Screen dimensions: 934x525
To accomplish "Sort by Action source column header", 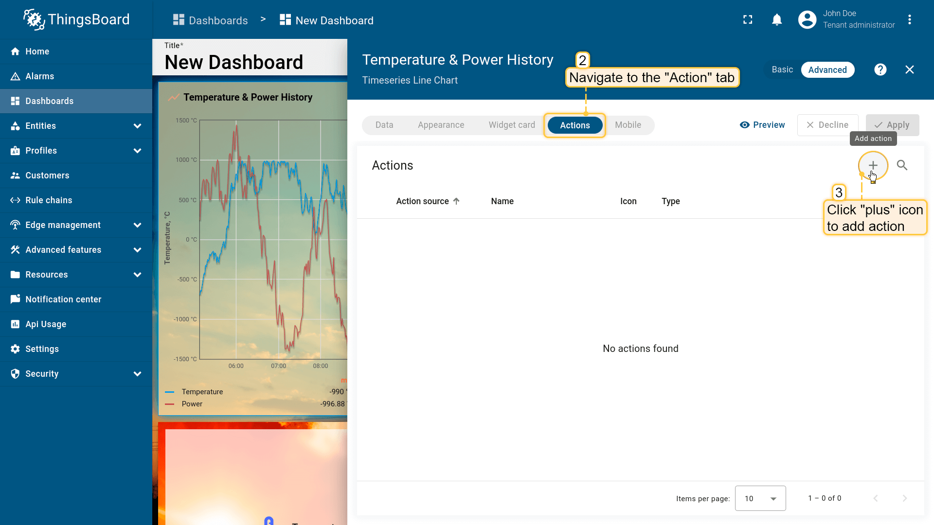I will pyautogui.click(x=422, y=201).
